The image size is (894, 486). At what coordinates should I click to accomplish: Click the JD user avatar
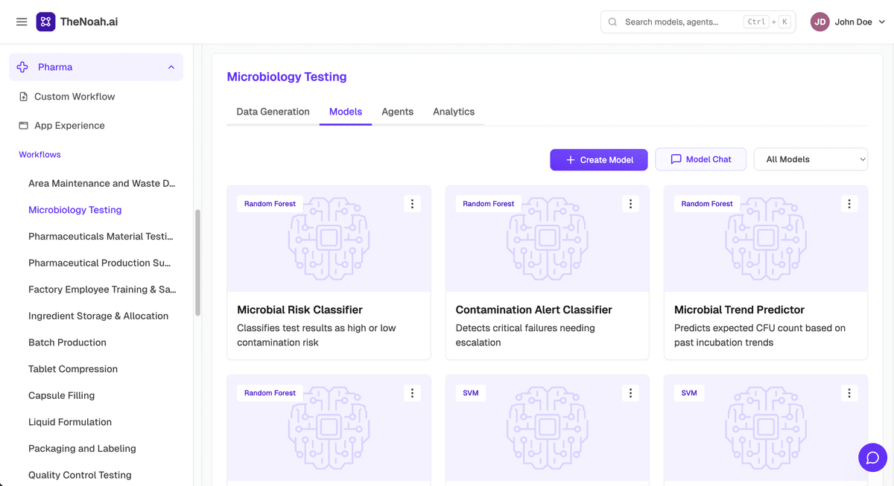click(x=820, y=22)
